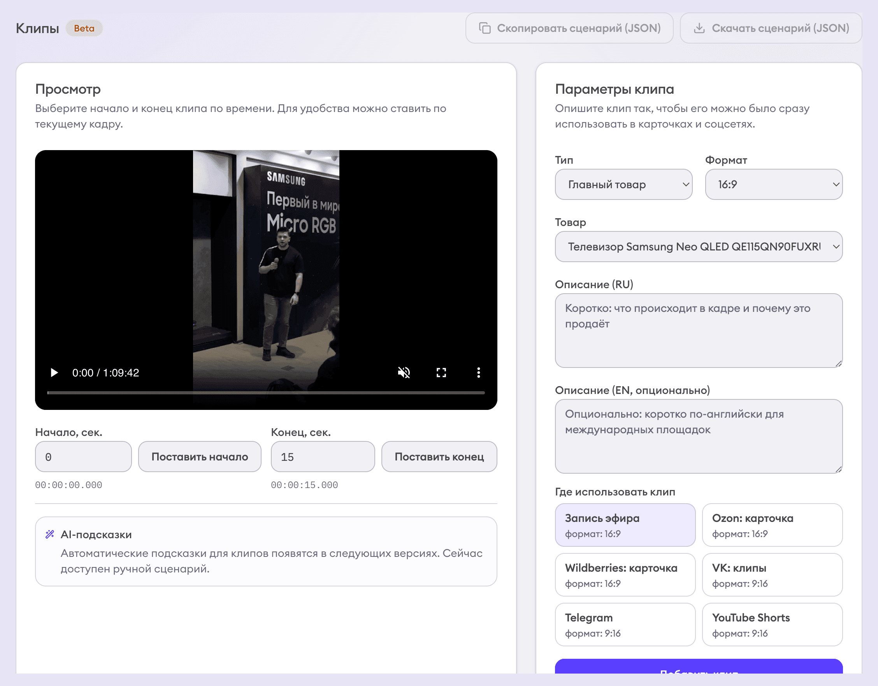The image size is (878, 686).
Task: Open the Формат dropdown showing 16:9
Action: (773, 184)
